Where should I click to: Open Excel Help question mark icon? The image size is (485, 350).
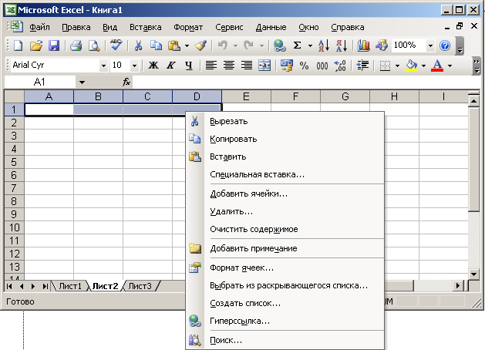[x=445, y=45]
